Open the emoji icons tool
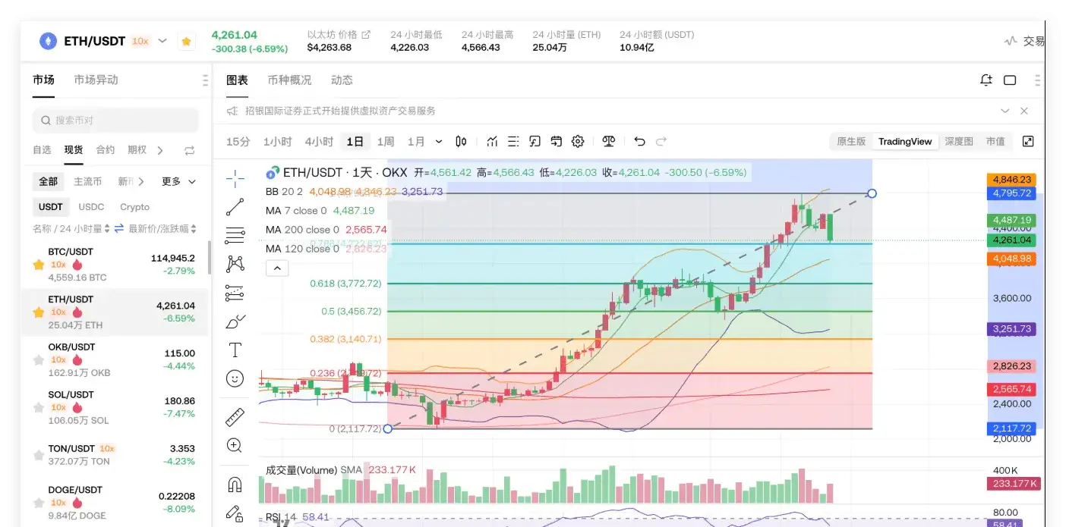This screenshot has height=527, width=1066. pos(235,378)
